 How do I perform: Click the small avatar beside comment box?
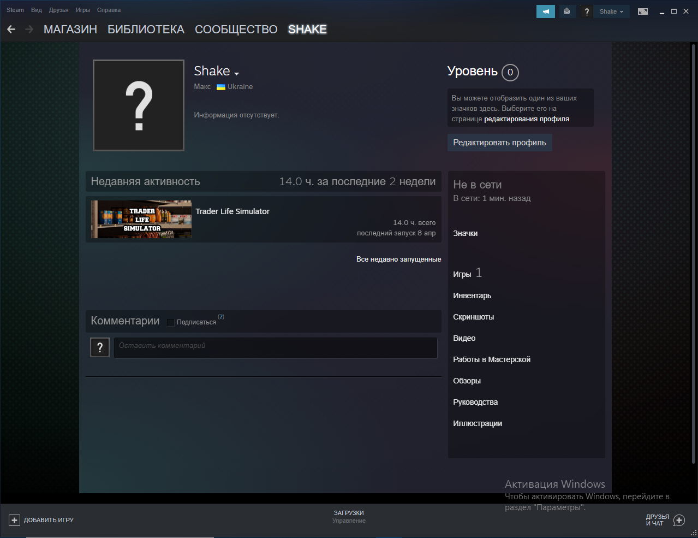click(100, 347)
